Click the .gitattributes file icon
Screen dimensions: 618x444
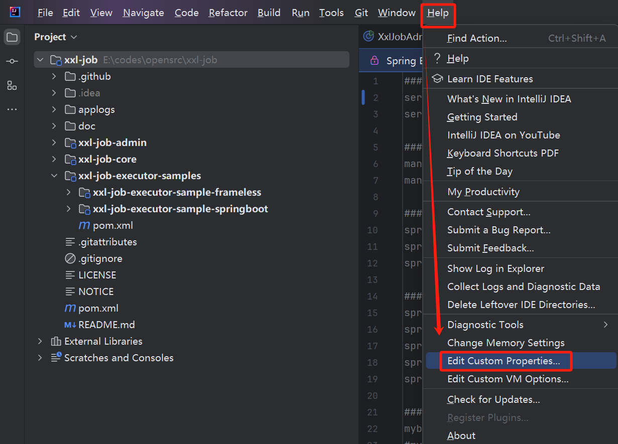[70, 242]
